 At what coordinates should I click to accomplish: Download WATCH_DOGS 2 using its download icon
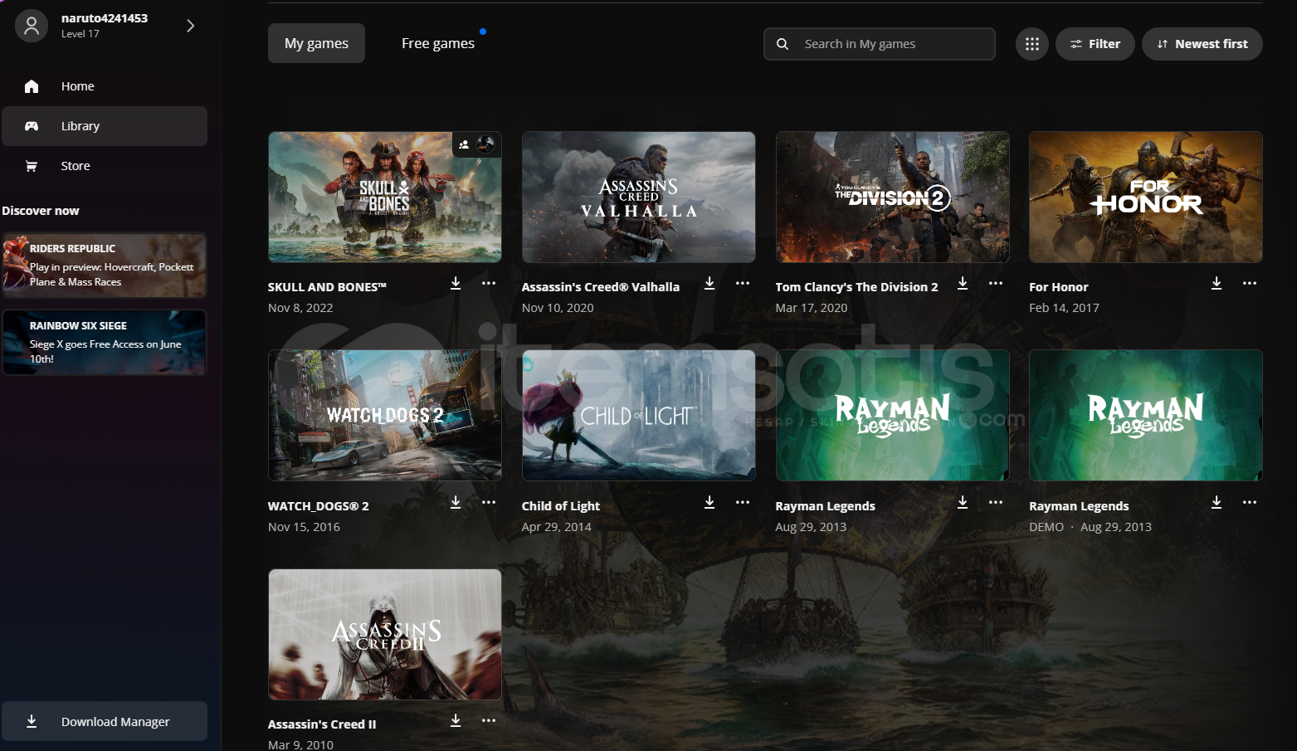pyautogui.click(x=456, y=503)
